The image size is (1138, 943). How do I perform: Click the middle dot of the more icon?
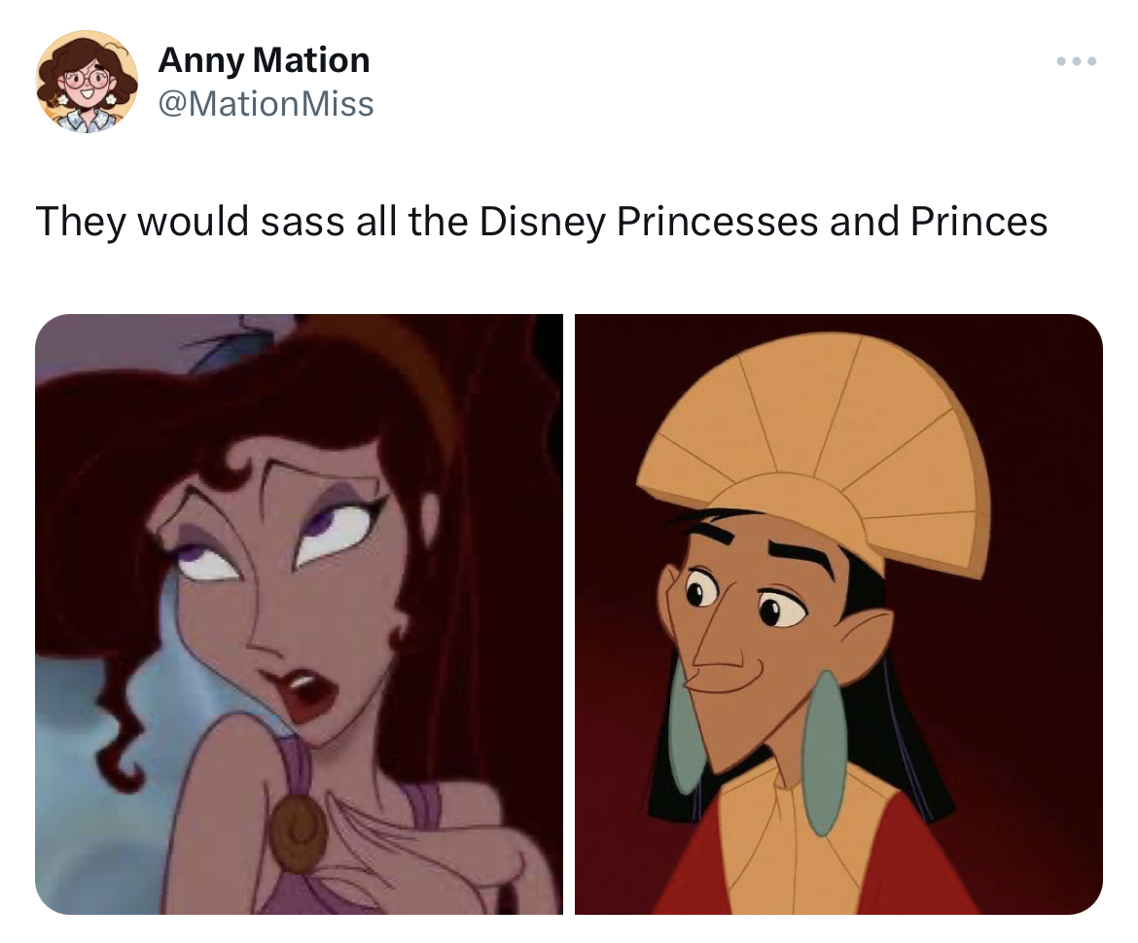(x=1077, y=61)
